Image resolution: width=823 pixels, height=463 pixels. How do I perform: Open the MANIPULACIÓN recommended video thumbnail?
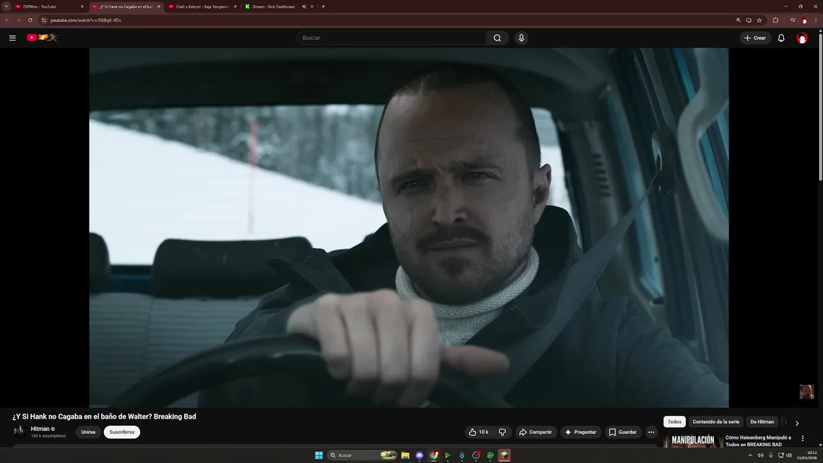(x=692, y=440)
